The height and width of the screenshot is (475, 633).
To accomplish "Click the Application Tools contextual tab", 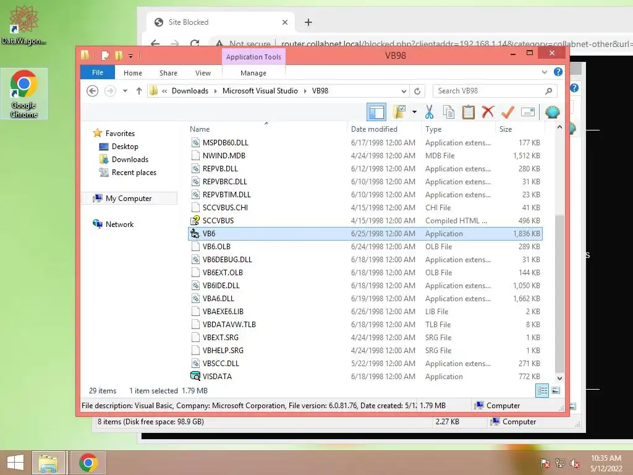I will point(253,57).
